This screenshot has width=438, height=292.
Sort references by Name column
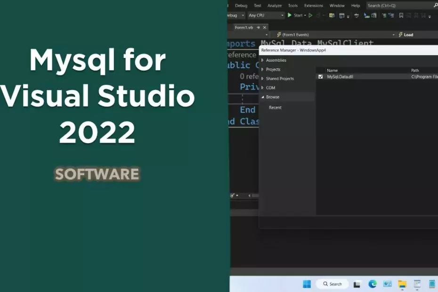coord(332,71)
